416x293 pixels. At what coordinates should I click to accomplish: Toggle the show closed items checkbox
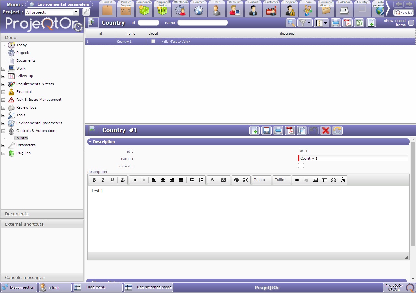411,23
